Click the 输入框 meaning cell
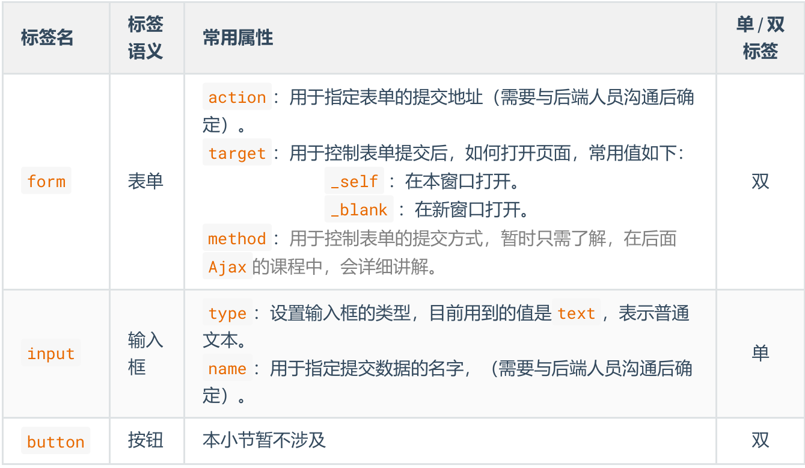 pyautogui.click(x=145, y=354)
